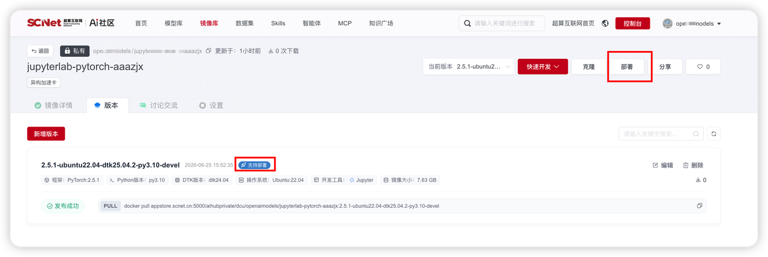The image size is (768, 257).
Task: Click the user avatar icon
Action: (667, 23)
